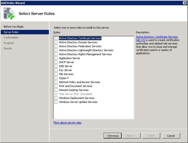Click the Windows Deployment Services checkbox
The width and height of the screenshot is (188, 143).
click(56, 98)
